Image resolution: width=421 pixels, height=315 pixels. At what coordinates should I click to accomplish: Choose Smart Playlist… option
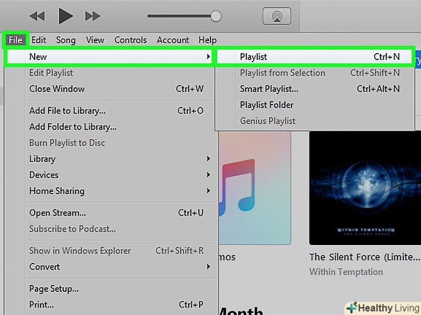[x=314, y=89]
